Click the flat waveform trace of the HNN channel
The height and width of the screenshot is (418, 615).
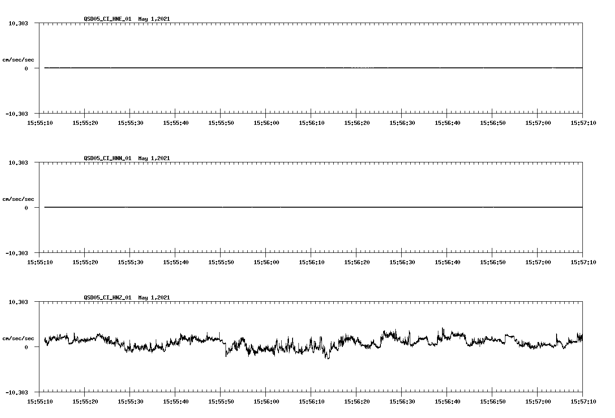[272, 208]
